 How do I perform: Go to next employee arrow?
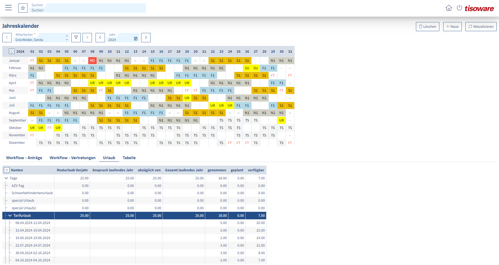point(87,38)
